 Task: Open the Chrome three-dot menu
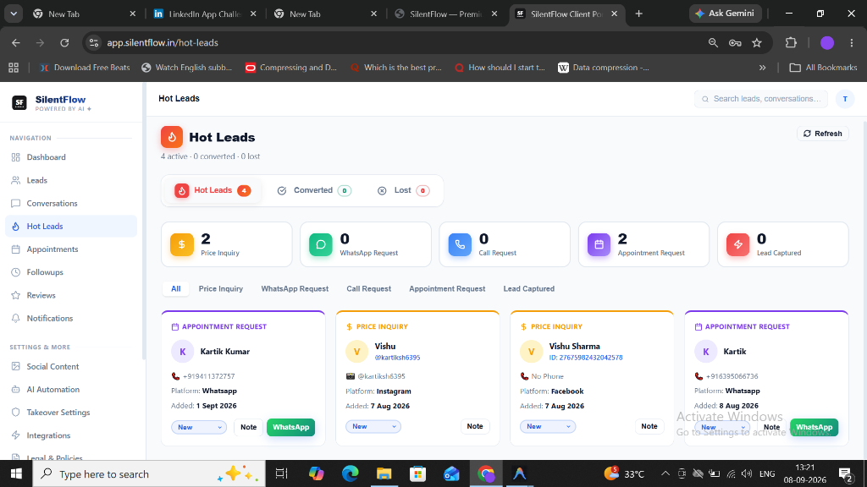(x=852, y=42)
